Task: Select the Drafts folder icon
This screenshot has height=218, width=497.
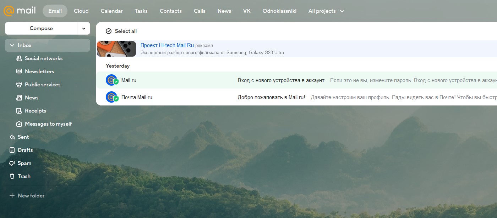Action: pos(12,150)
